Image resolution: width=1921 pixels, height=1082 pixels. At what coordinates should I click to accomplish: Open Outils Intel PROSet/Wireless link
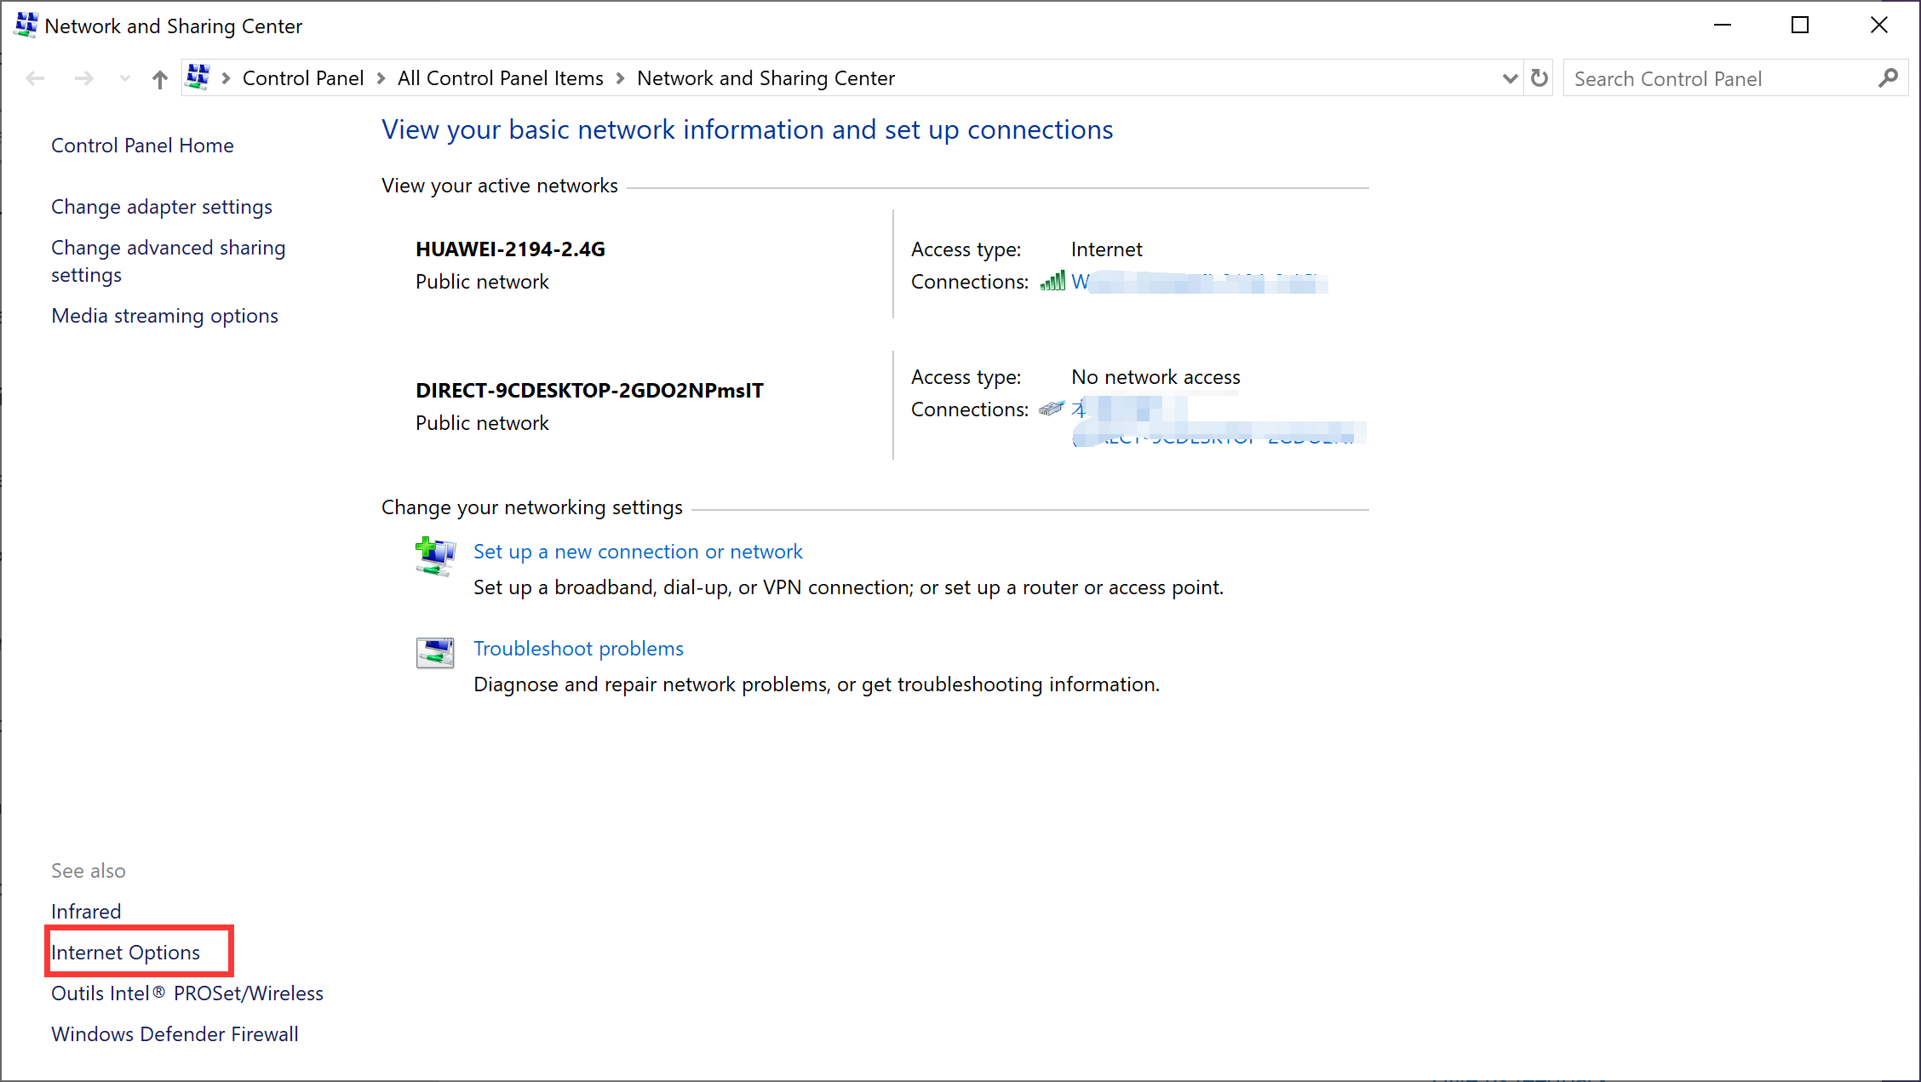click(187, 993)
